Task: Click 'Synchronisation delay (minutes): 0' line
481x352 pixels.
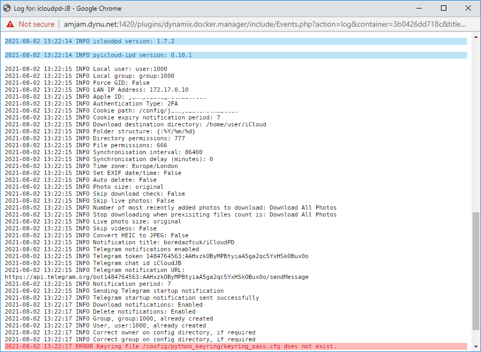Action: point(109,159)
